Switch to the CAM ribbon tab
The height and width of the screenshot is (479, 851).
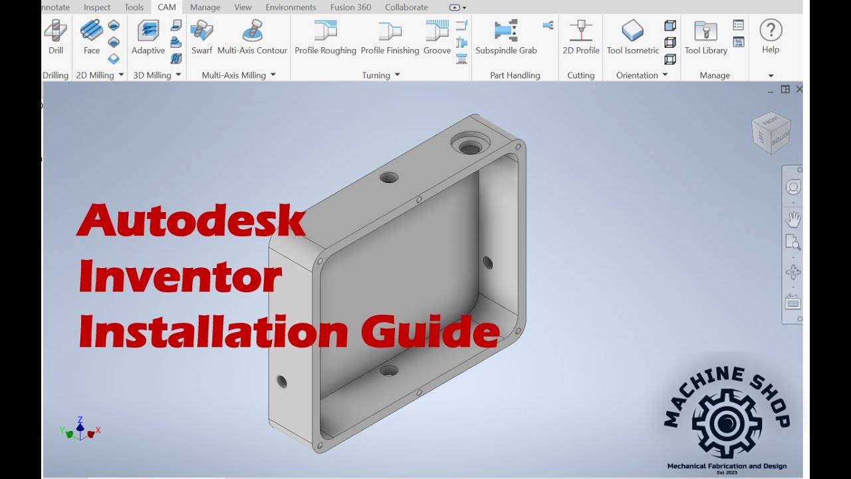point(167,7)
